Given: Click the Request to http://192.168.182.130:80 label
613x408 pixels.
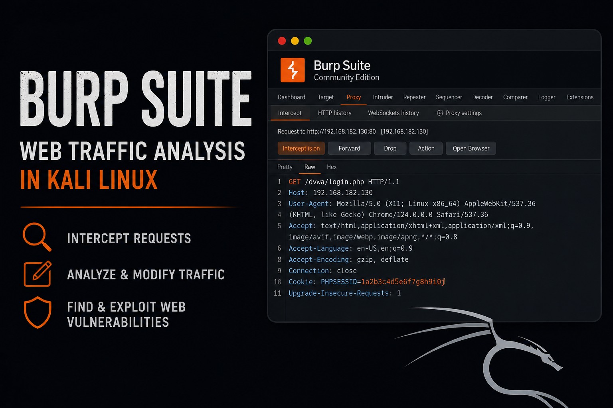Looking at the screenshot, I should (x=327, y=131).
